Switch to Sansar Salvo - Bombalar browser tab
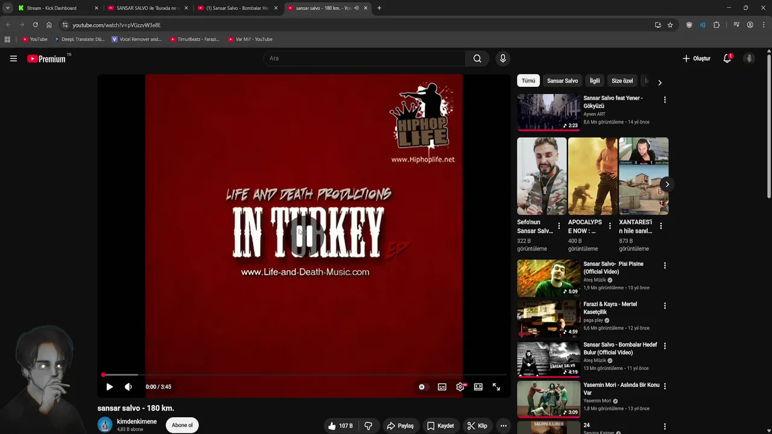The image size is (772, 434). (x=238, y=8)
